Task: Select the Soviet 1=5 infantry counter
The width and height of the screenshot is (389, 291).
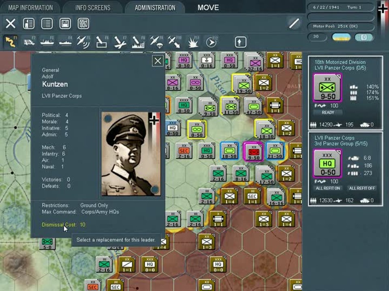Action: [264, 219]
